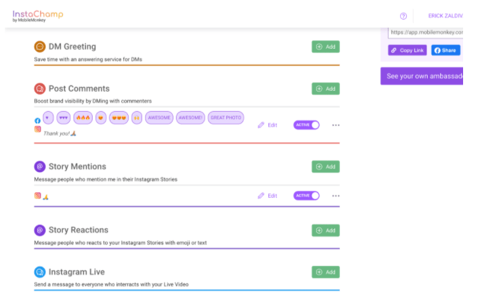Screen dimensions: 480x308
Task: Click the Instagram Live section icon
Action: click(40, 272)
